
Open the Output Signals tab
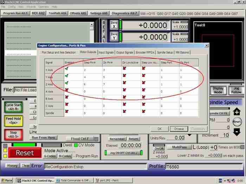[124, 53]
